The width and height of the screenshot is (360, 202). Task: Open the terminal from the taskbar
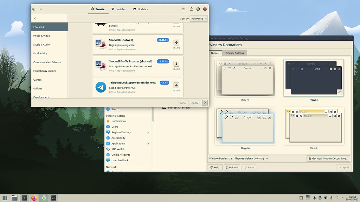[x=24, y=197]
